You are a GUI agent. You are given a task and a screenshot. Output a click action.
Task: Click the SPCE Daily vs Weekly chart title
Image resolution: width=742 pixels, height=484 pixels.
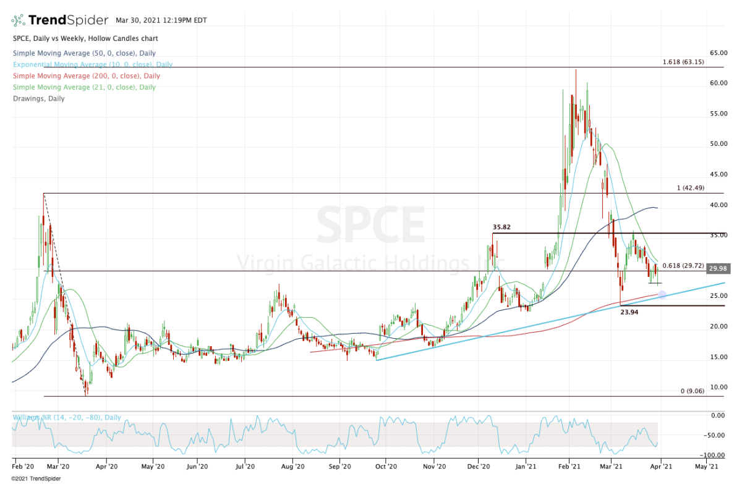(x=85, y=38)
